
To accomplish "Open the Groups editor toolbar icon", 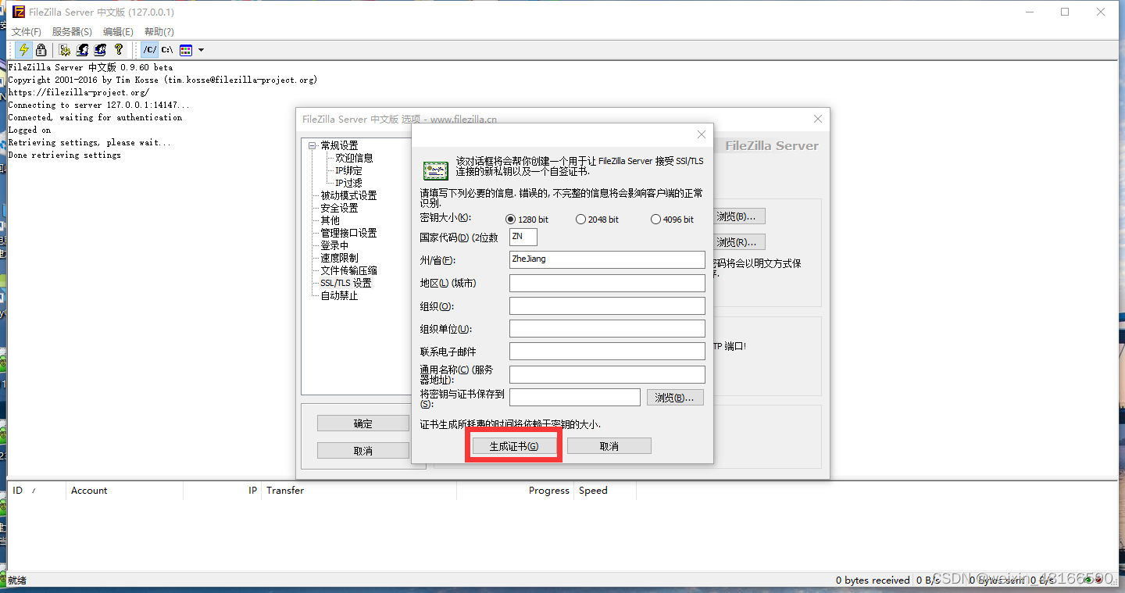I will click(100, 50).
